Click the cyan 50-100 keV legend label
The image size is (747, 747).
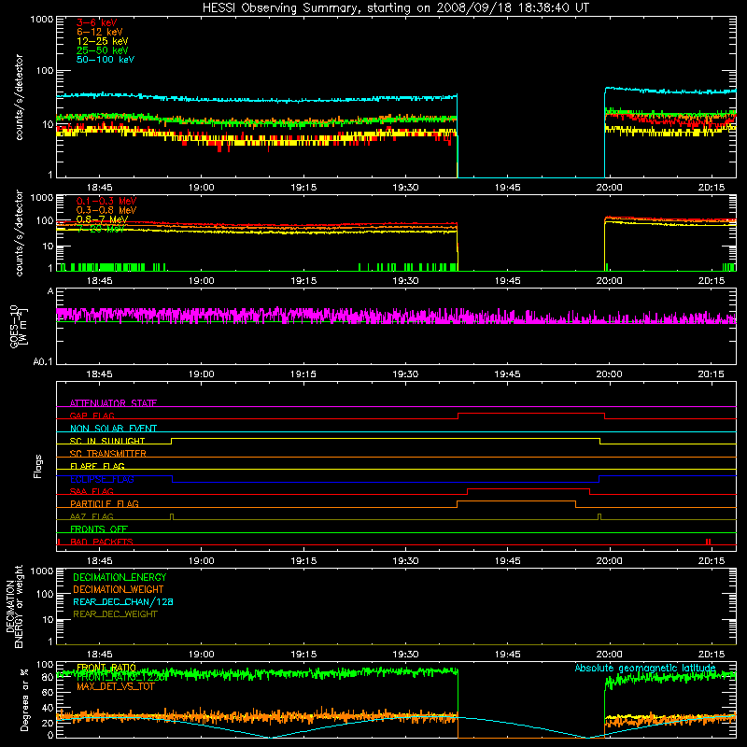106,60
